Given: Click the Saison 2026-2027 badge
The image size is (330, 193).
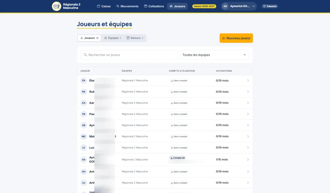Looking at the screenshot, I should pos(204,6).
